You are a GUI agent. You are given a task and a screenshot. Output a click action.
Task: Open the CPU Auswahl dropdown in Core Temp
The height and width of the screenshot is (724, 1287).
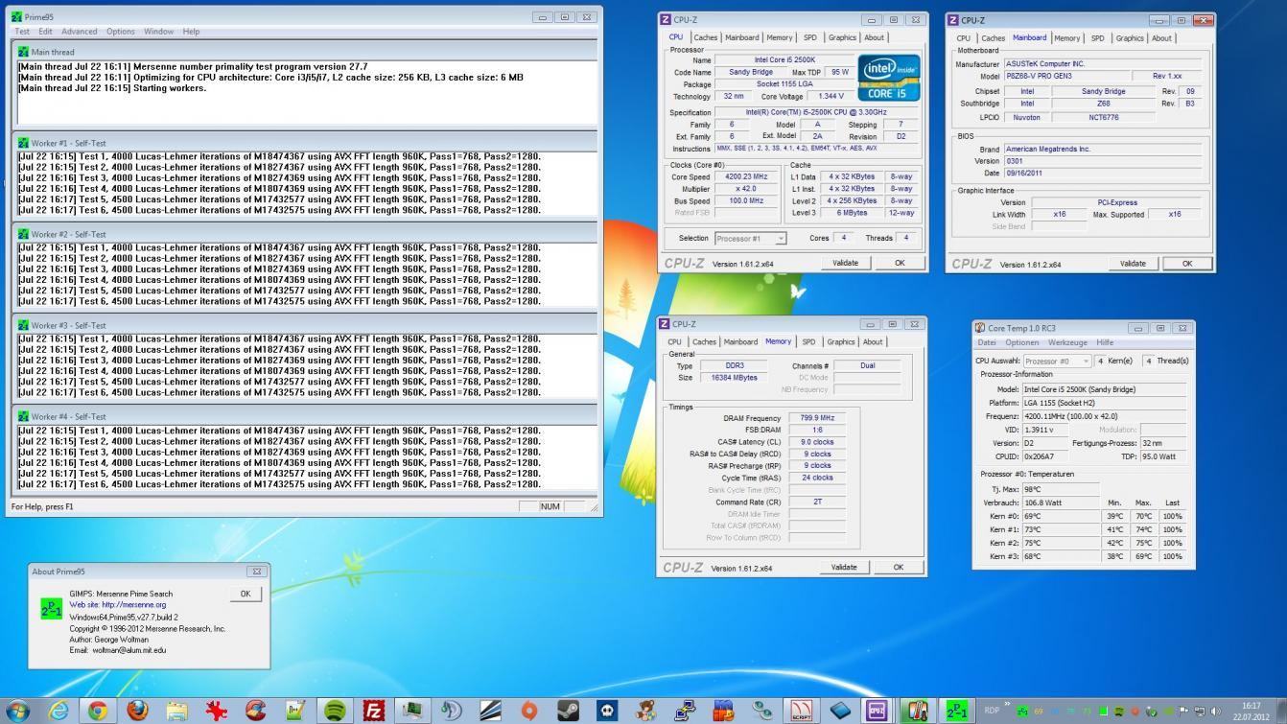pyautogui.click(x=1057, y=362)
